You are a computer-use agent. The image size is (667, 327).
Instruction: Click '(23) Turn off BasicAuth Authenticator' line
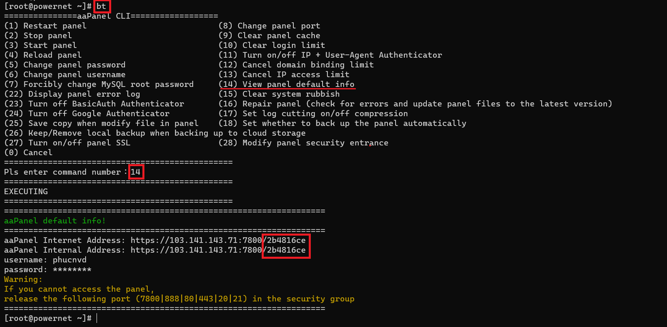click(x=94, y=104)
